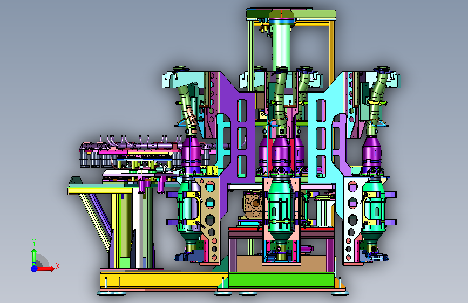Click the green Y axis arrow of the triad
468x303 pixels.
(34, 257)
